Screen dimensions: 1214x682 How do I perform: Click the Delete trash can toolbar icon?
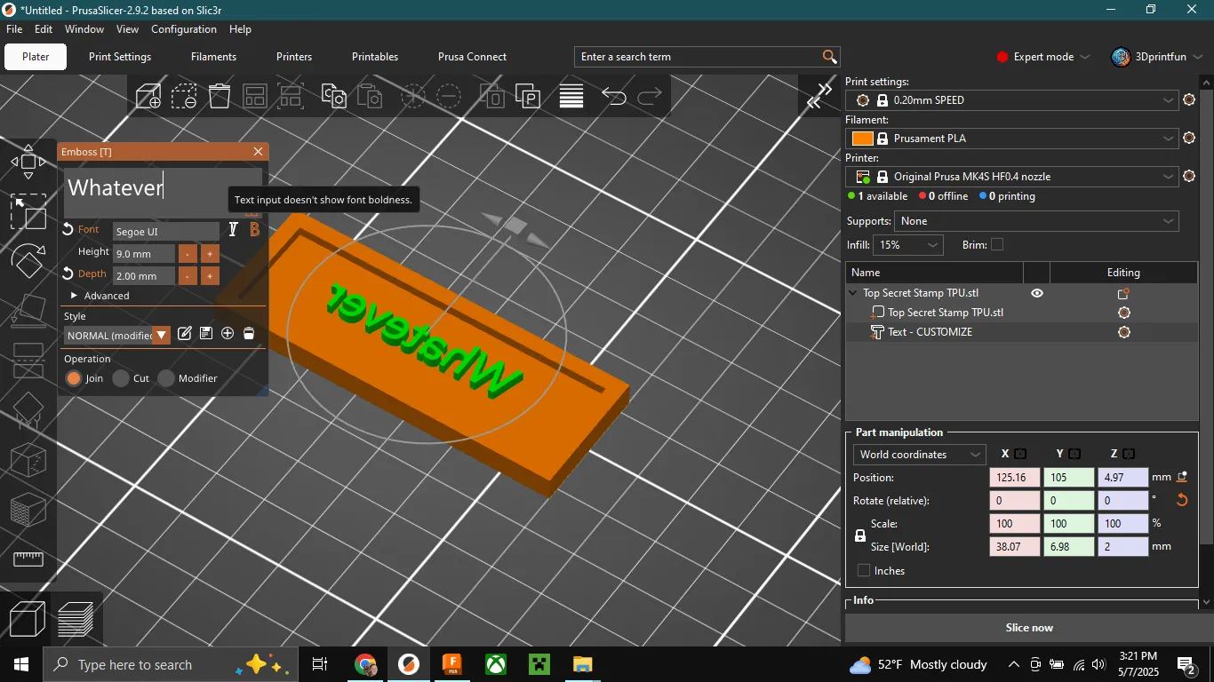[220, 96]
